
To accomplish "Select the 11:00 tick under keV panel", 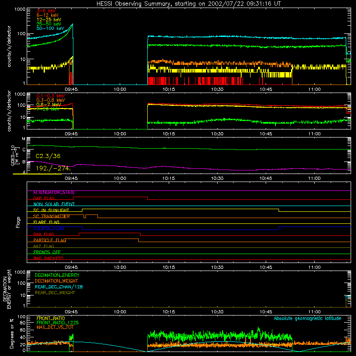I will click(315, 89).
